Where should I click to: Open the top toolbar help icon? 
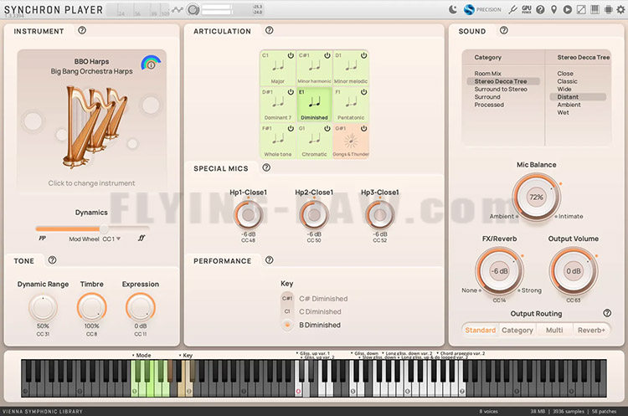tap(540, 9)
